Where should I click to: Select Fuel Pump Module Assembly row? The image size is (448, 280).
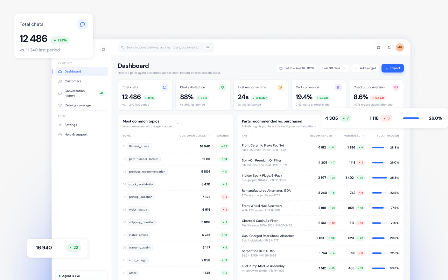coord(320,268)
